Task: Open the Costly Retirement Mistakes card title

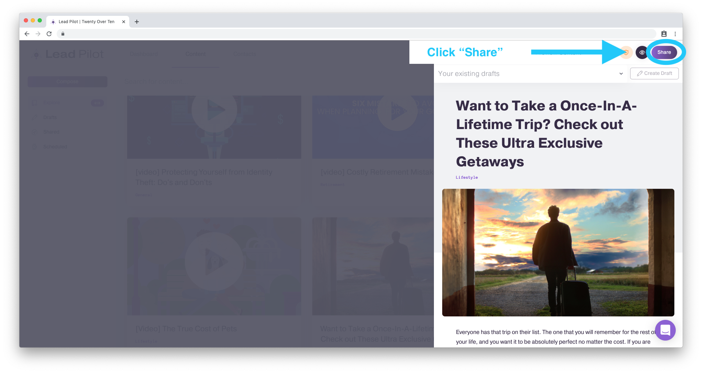Action: pyautogui.click(x=377, y=172)
